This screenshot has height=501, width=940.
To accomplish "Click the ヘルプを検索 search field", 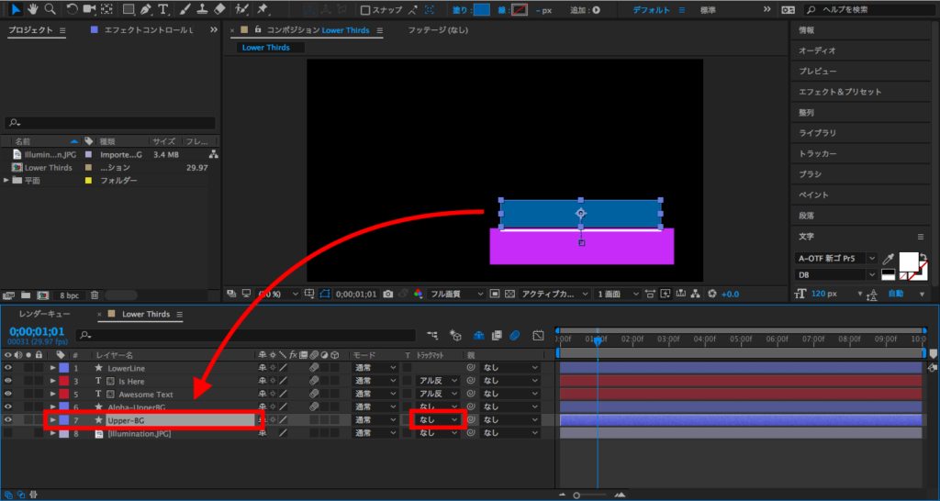I will click(x=867, y=9).
